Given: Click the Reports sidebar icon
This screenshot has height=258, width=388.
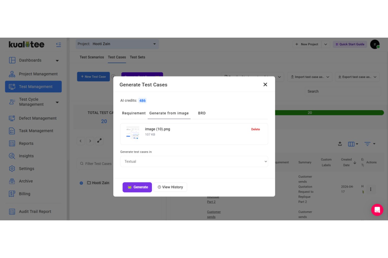Looking at the screenshot, I should pyautogui.click(x=12, y=143).
